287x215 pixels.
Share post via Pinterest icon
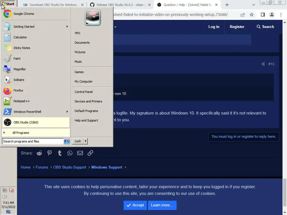point(49,153)
